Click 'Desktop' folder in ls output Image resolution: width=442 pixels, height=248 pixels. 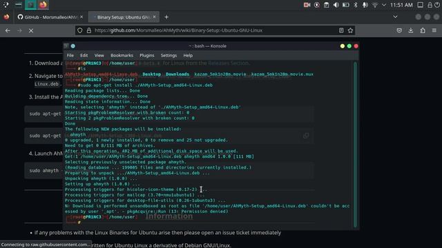pos(152,74)
